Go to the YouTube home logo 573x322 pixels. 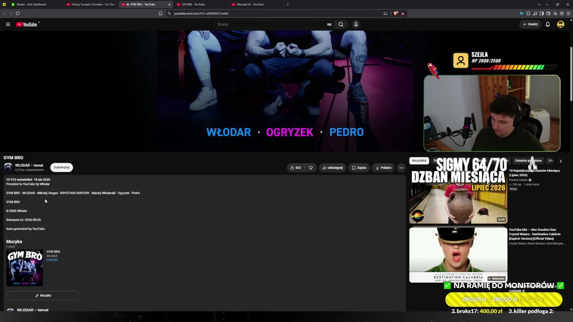click(x=28, y=24)
